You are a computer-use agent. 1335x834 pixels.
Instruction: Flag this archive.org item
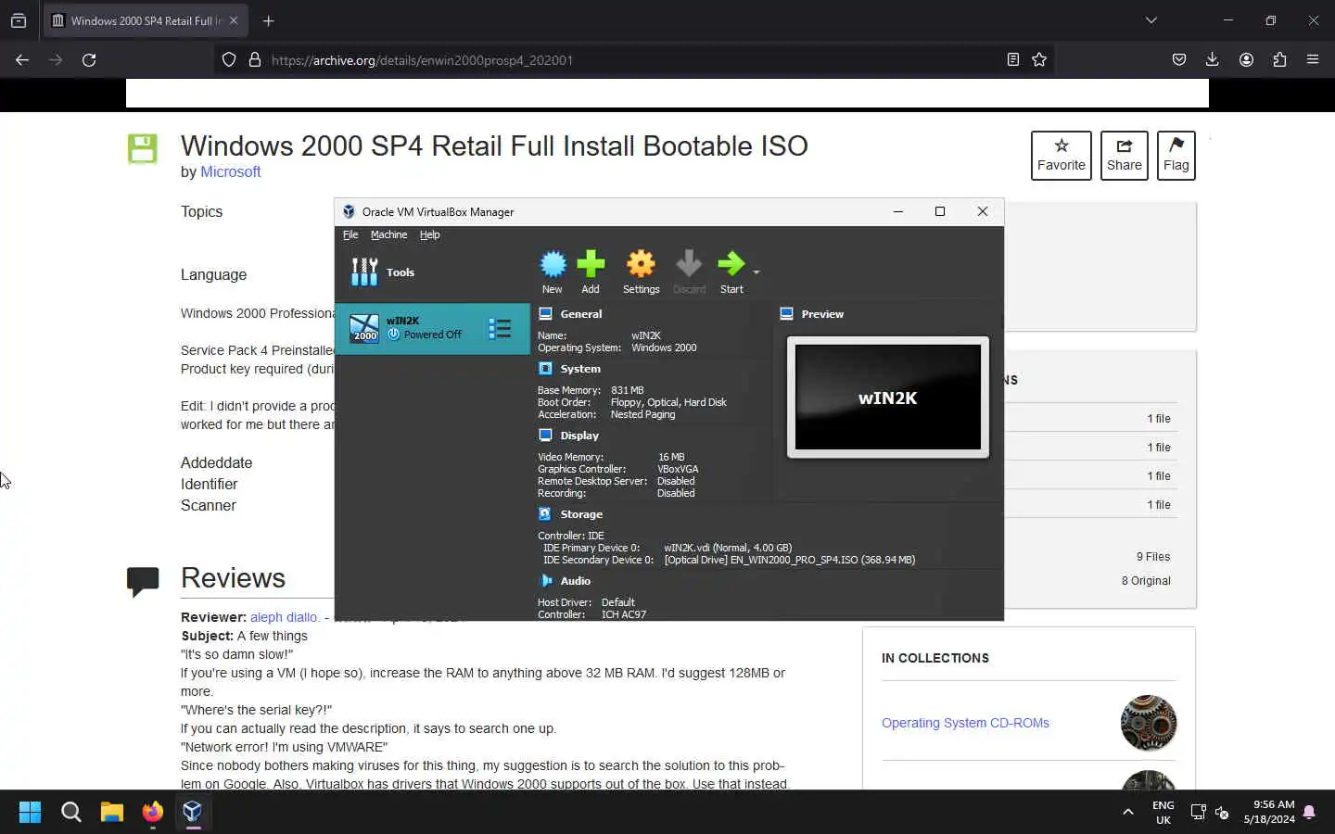click(1176, 156)
